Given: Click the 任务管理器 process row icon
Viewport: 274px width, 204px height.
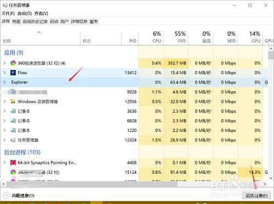Looking at the screenshot, I should (x=13, y=140).
